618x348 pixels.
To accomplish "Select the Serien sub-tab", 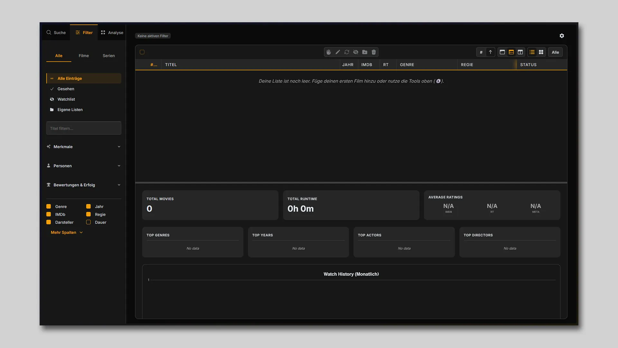I will tap(109, 56).
